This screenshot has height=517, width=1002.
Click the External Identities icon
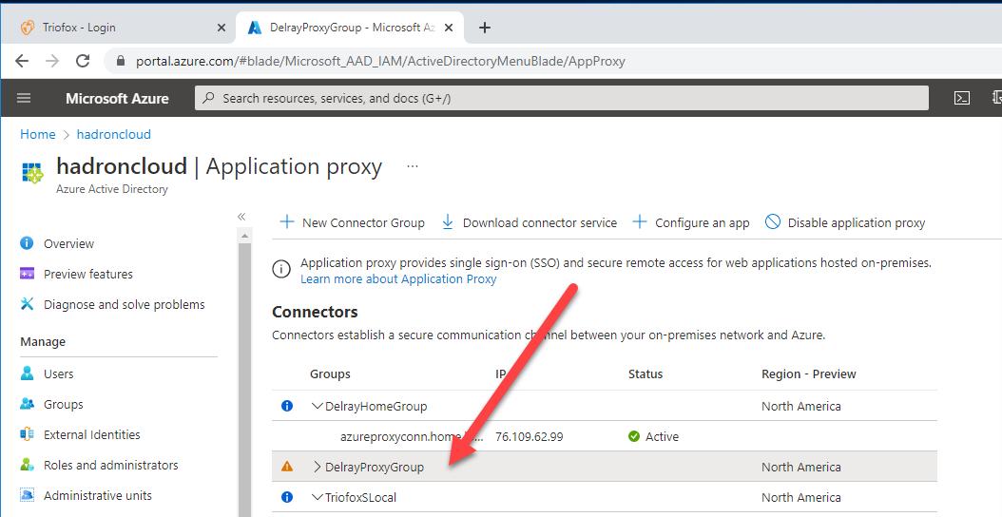pyautogui.click(x=27, y=434)
